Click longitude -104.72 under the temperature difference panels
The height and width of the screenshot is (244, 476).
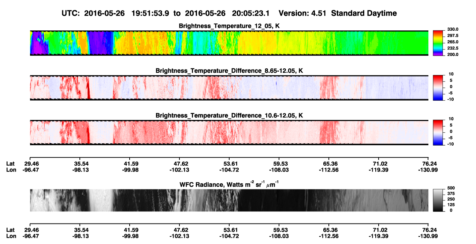click(x=228, y=170)
